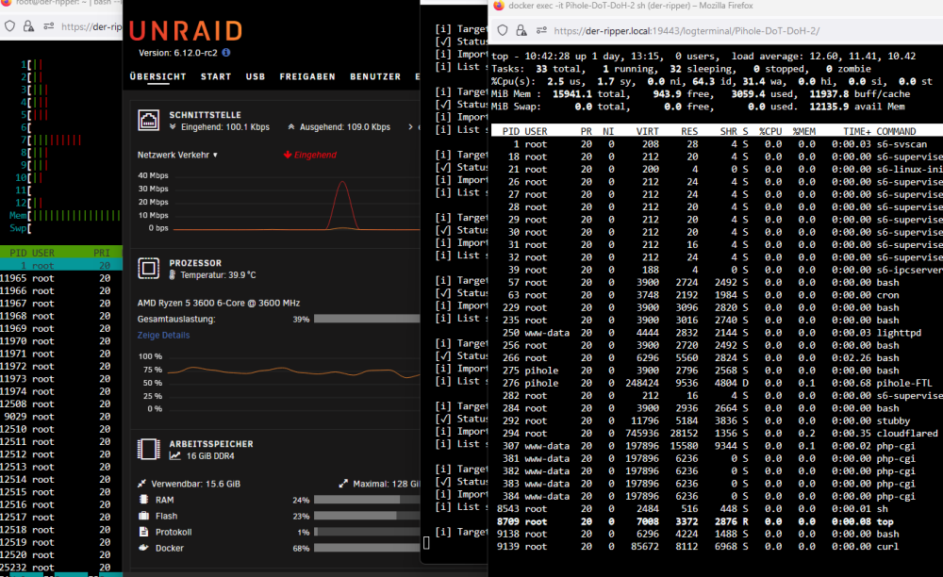Open the START tab in Unraid
This screenshot has height=577, width=943.
216,76
